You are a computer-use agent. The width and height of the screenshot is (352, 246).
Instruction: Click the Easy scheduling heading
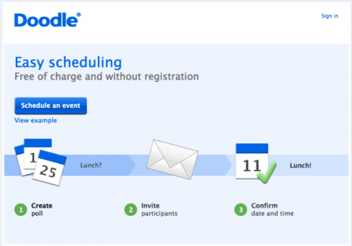pyautogui.click(x=68, y=62)
